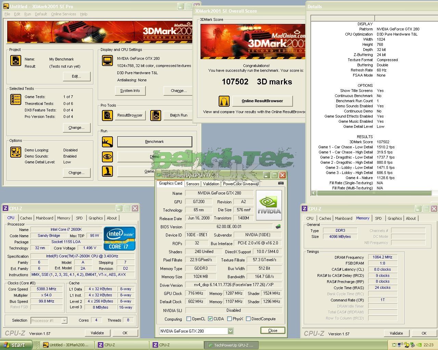Toggle the OpenCL checkbox
The image size is (438, 350).
coord(189,319)
